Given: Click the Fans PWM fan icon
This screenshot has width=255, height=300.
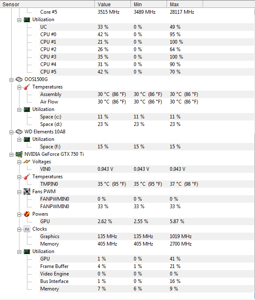Looking at the screenshot, I should click(x=27, y=192).
